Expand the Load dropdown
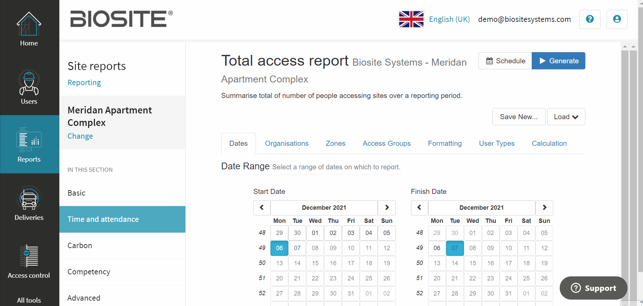Viewport: 643px width, 306px height. (566, 117)
